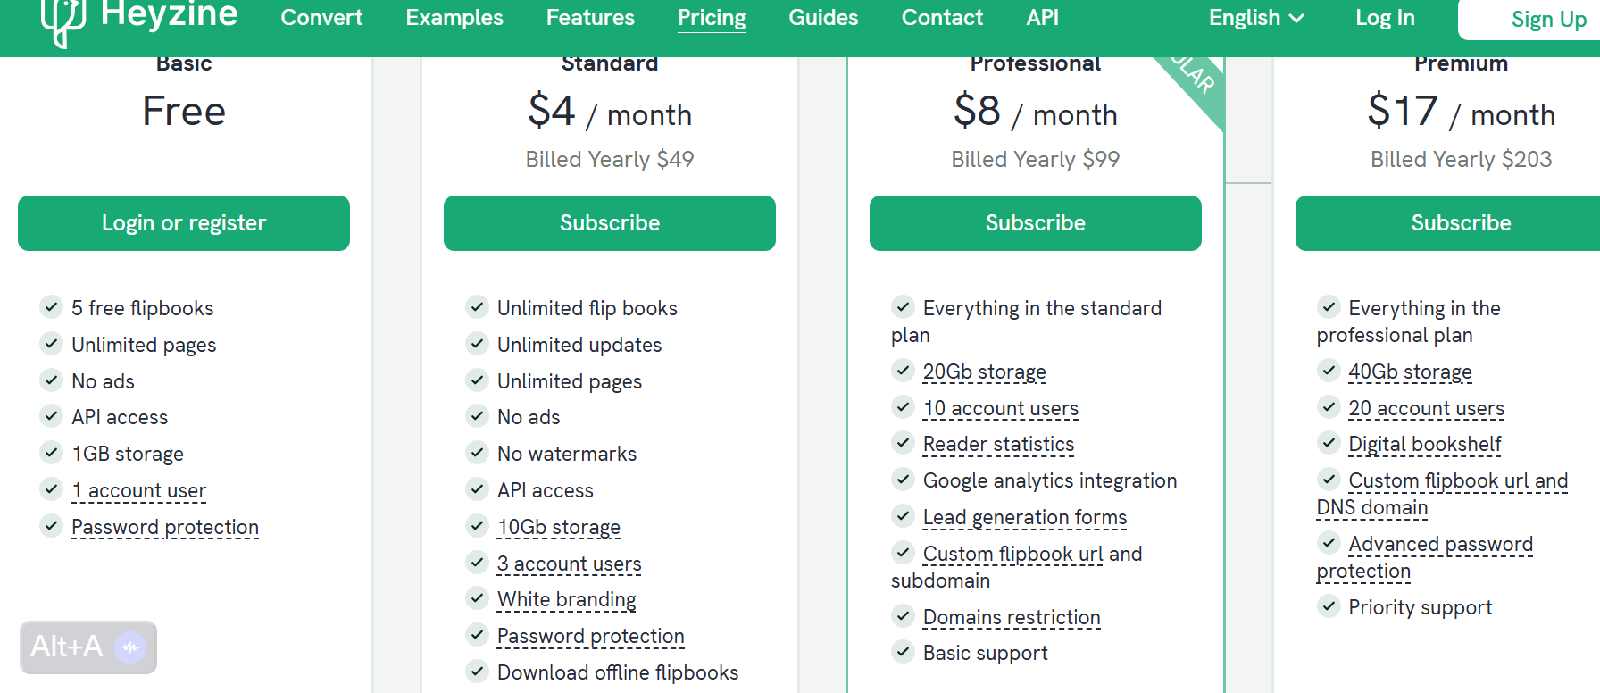Screen dimensions: 1600x693
Task: Subscribe to the Professional $8 plan
Action: (x=1036, y=223)
